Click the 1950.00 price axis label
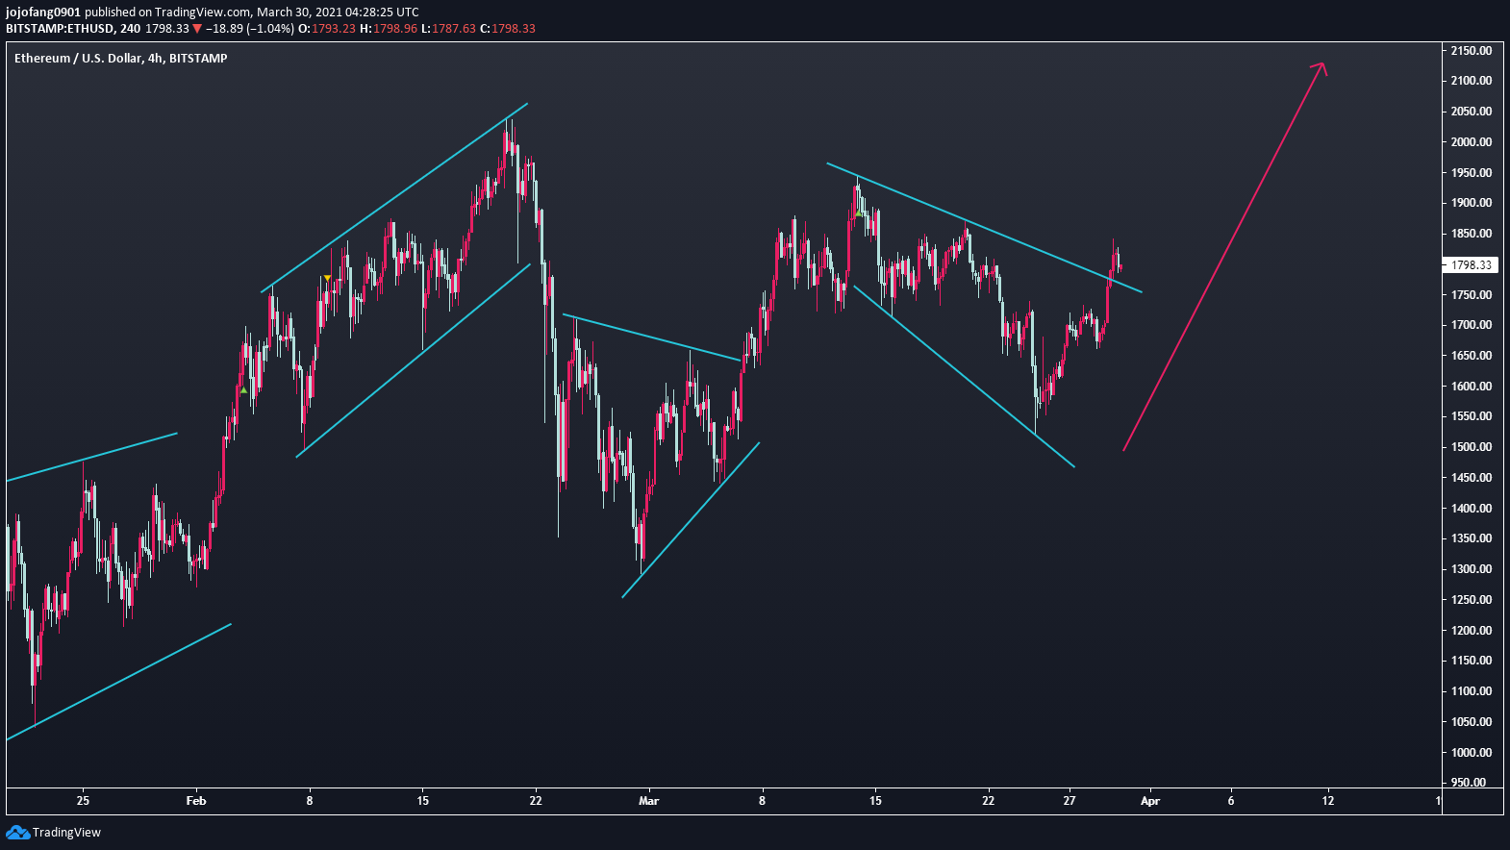1510x850 pixels. (x=1472, y=173)
